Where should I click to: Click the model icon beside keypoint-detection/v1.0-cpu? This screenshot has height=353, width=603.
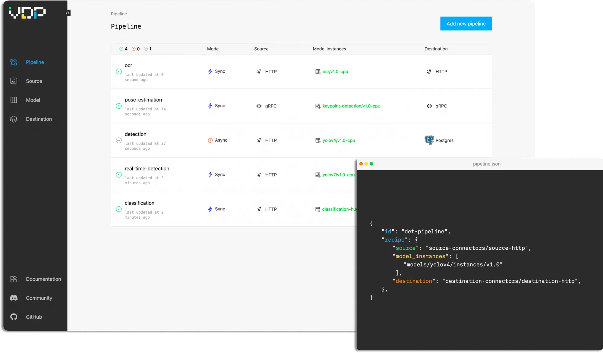pyautogui.click(x=318, y=106)
